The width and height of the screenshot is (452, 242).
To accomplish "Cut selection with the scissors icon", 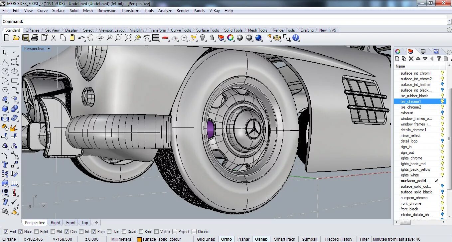I will pyautogui.click(x=54, y=38).
